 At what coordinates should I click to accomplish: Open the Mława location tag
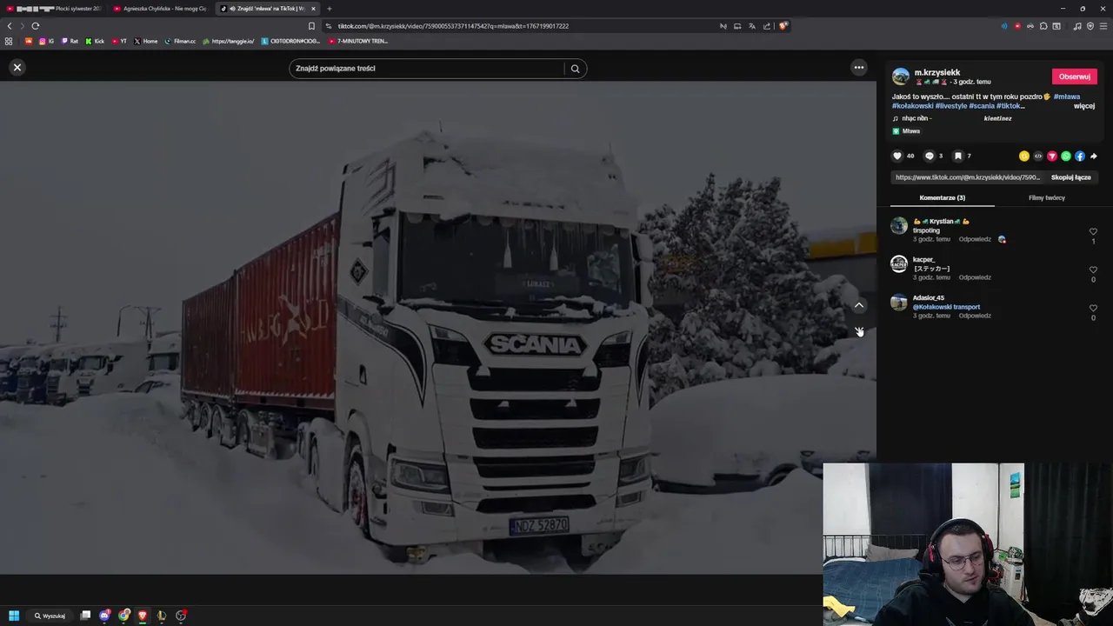(906, 131)
